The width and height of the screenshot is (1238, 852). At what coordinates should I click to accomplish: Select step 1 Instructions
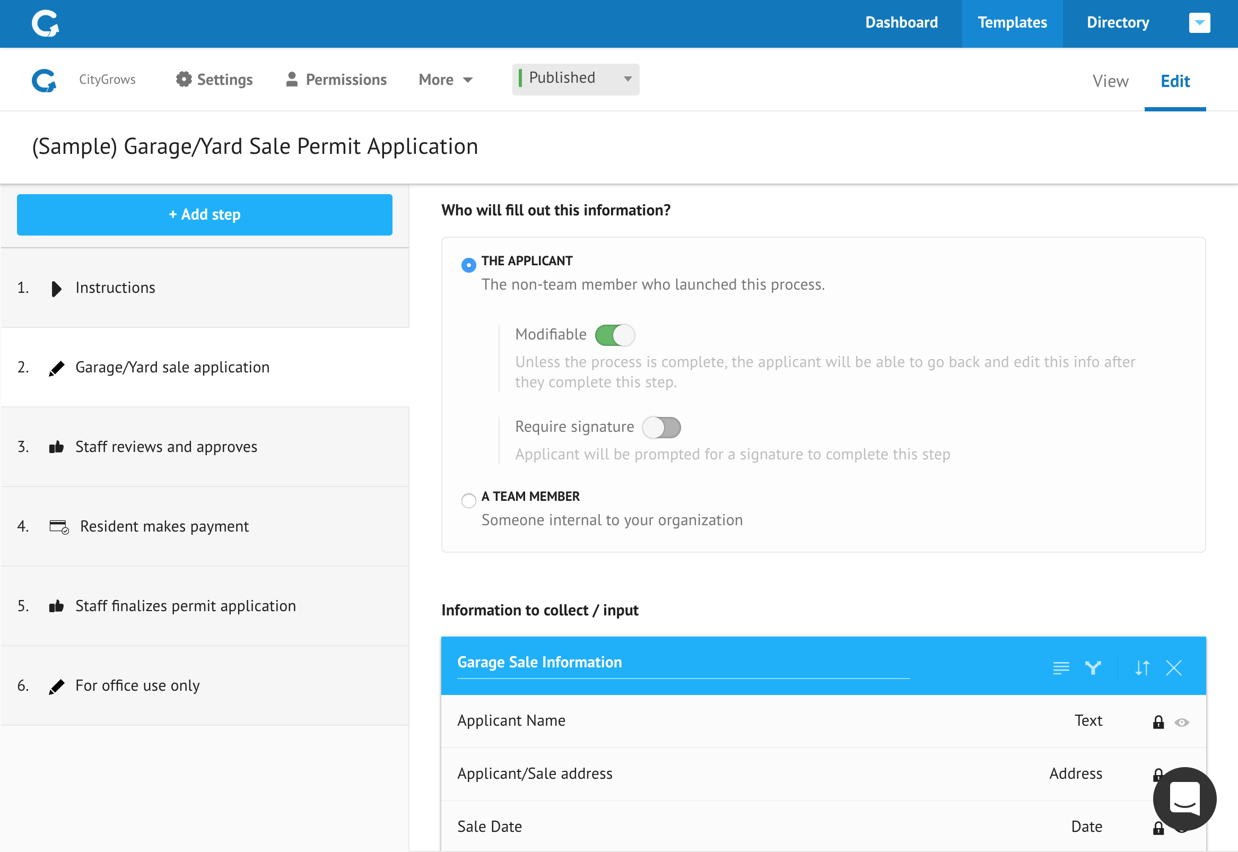205,288
